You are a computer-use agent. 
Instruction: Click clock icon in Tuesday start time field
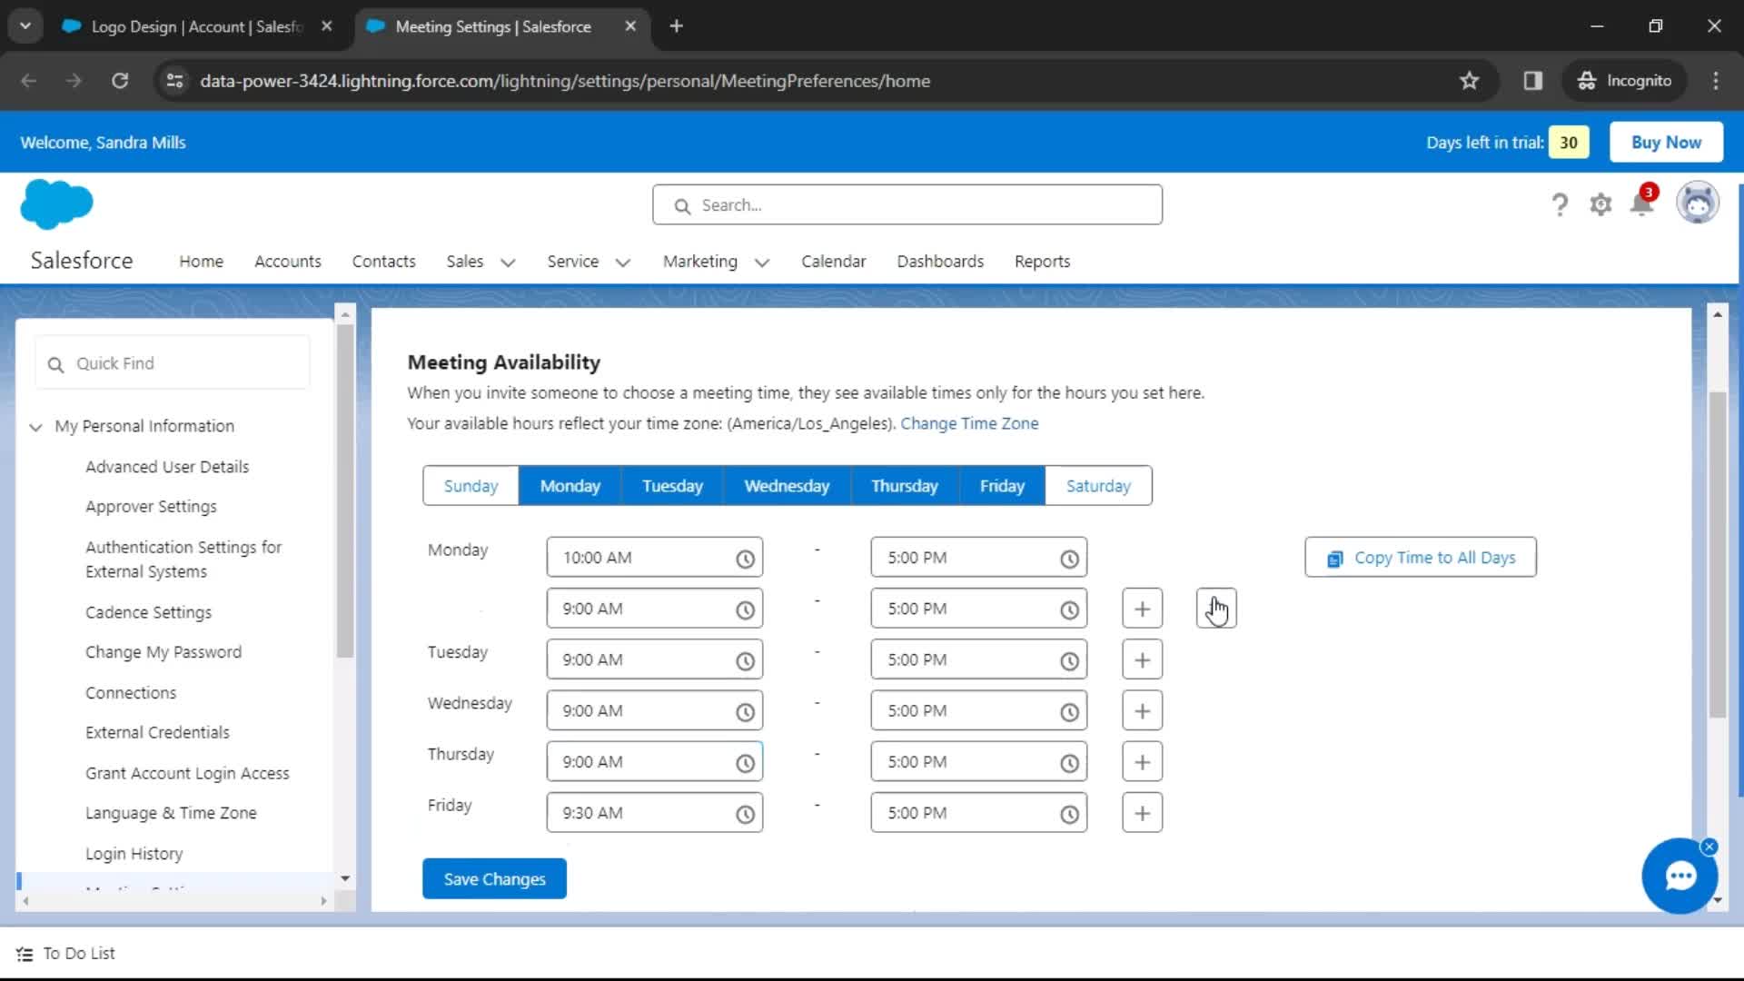pyautogui.click(x=745, y=661)
